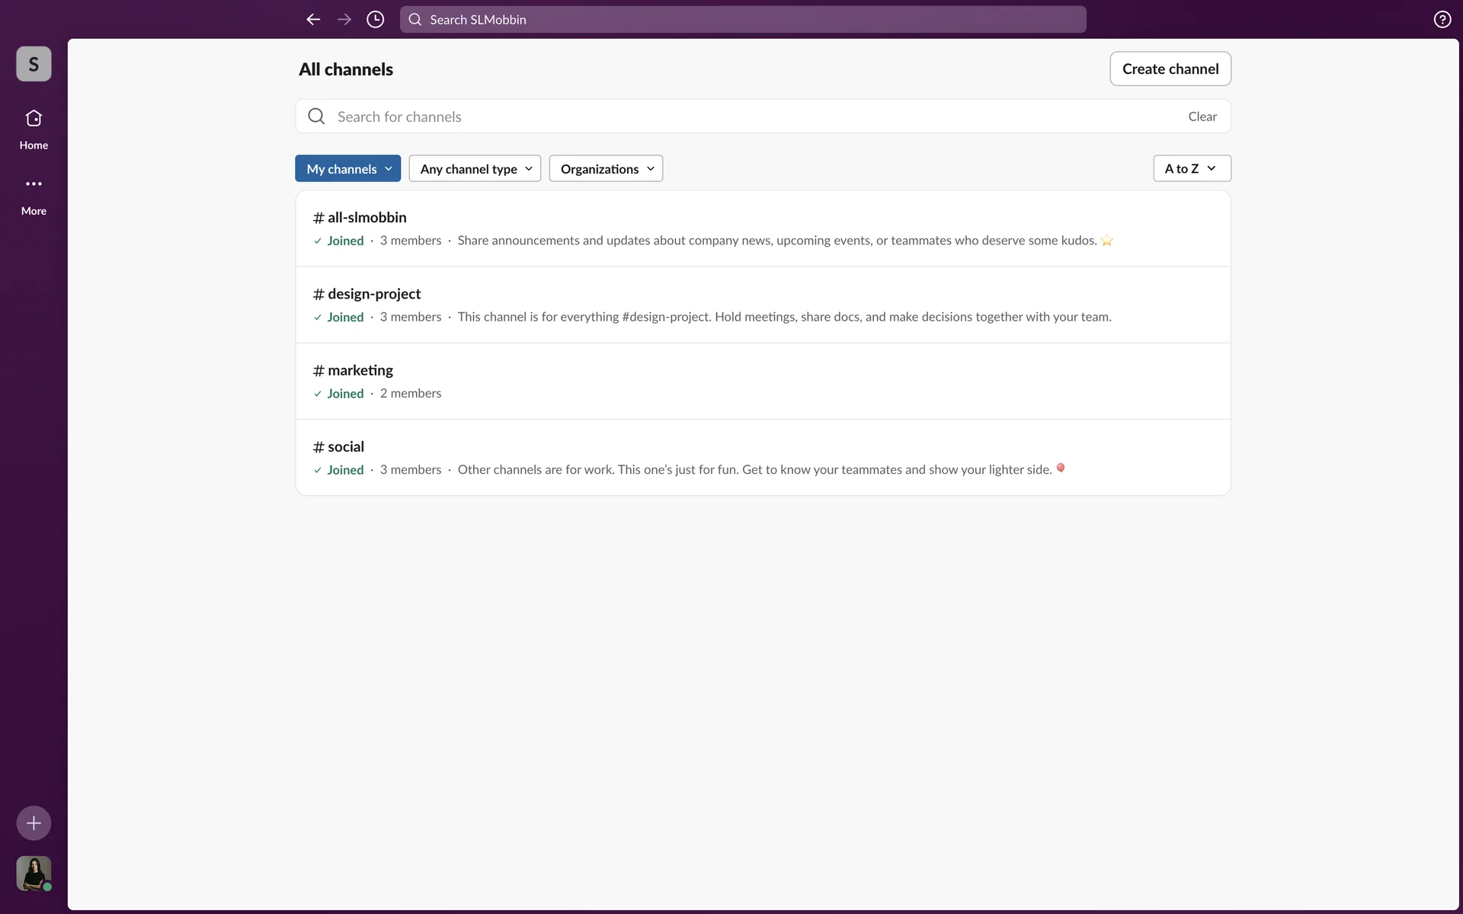Open Any channel type dropdown

475,169
